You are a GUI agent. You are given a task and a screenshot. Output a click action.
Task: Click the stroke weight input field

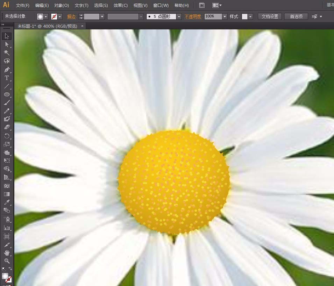pyautogui.click(x=92, y=16)
